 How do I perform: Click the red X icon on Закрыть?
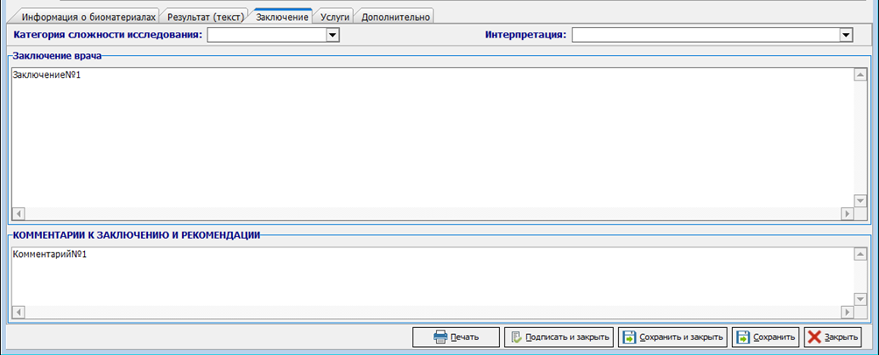[x=814, y=338]
